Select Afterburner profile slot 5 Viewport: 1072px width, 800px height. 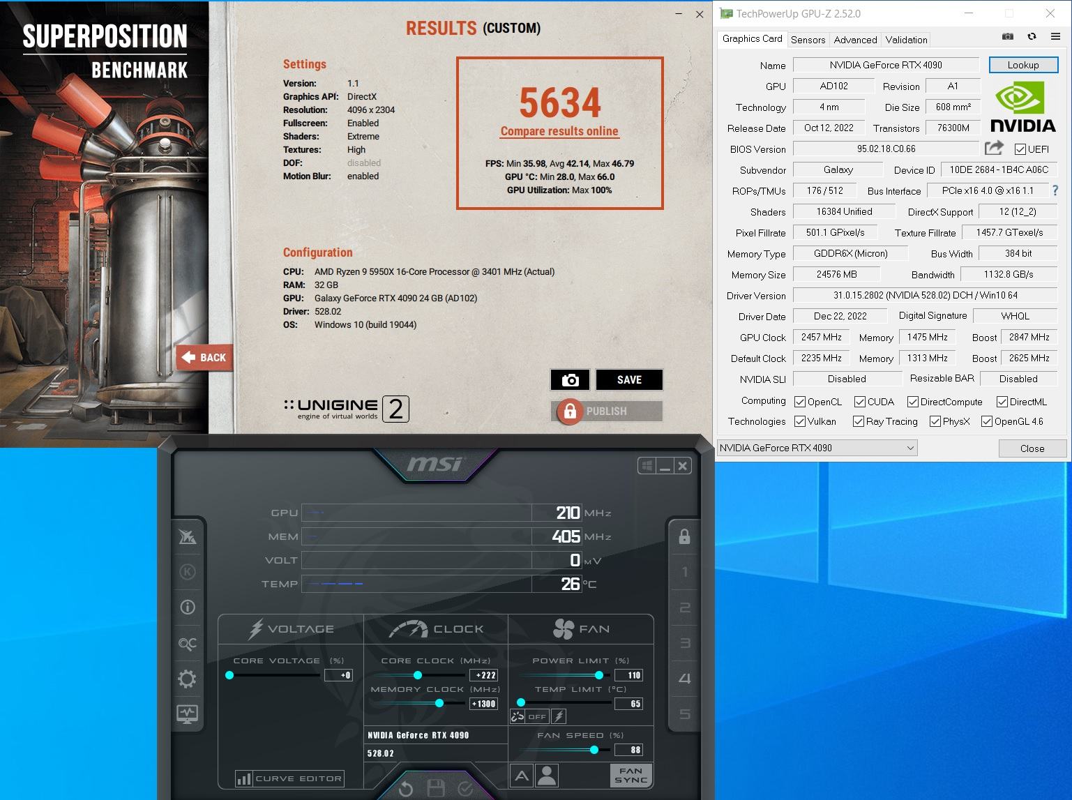(x=685, y=714)
